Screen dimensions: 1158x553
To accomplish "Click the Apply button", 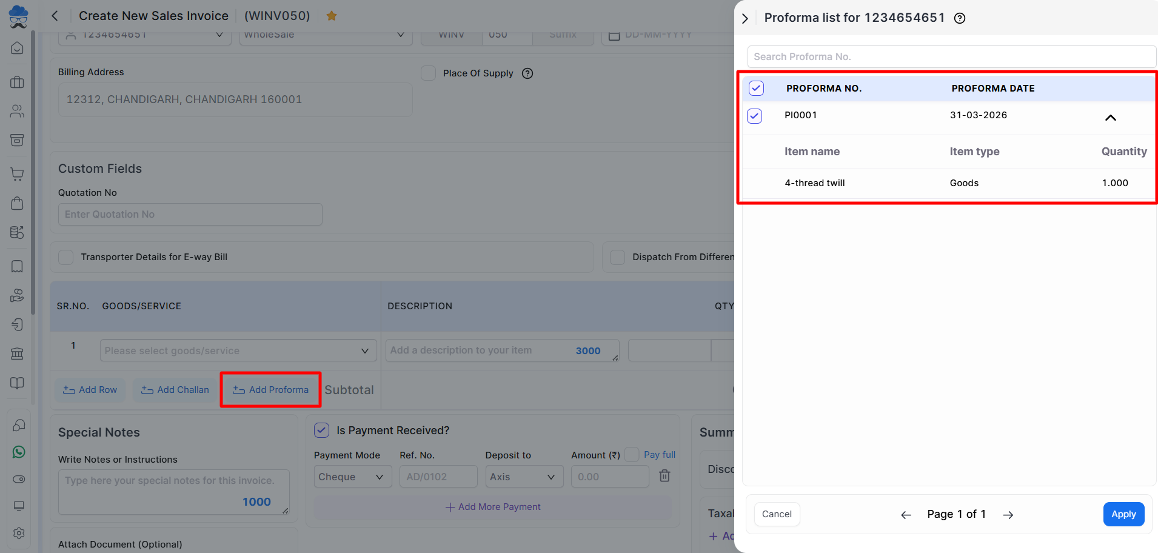I will 1123,514.
